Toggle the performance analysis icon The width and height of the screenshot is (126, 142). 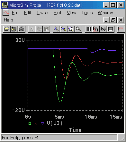pos(103,29)
